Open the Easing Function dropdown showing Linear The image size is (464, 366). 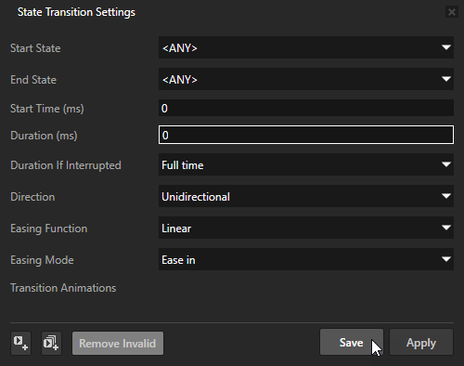[x=306, y=228]
